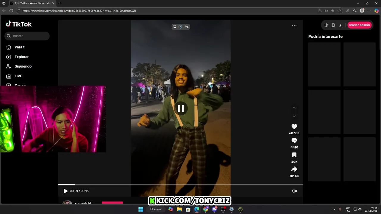Viewport: 381px width, 214px height.
Task: Click the taskbar Copilot icon
Action: pyautogui.click(x=171, y=209)
